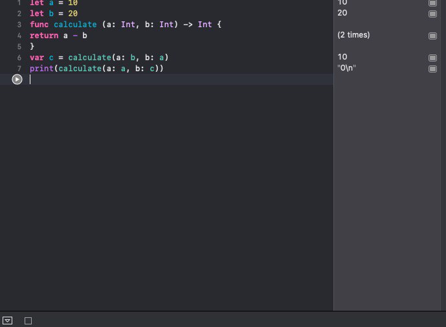
Task: Click line number 3 in the gutter
Action: point(19,25)
